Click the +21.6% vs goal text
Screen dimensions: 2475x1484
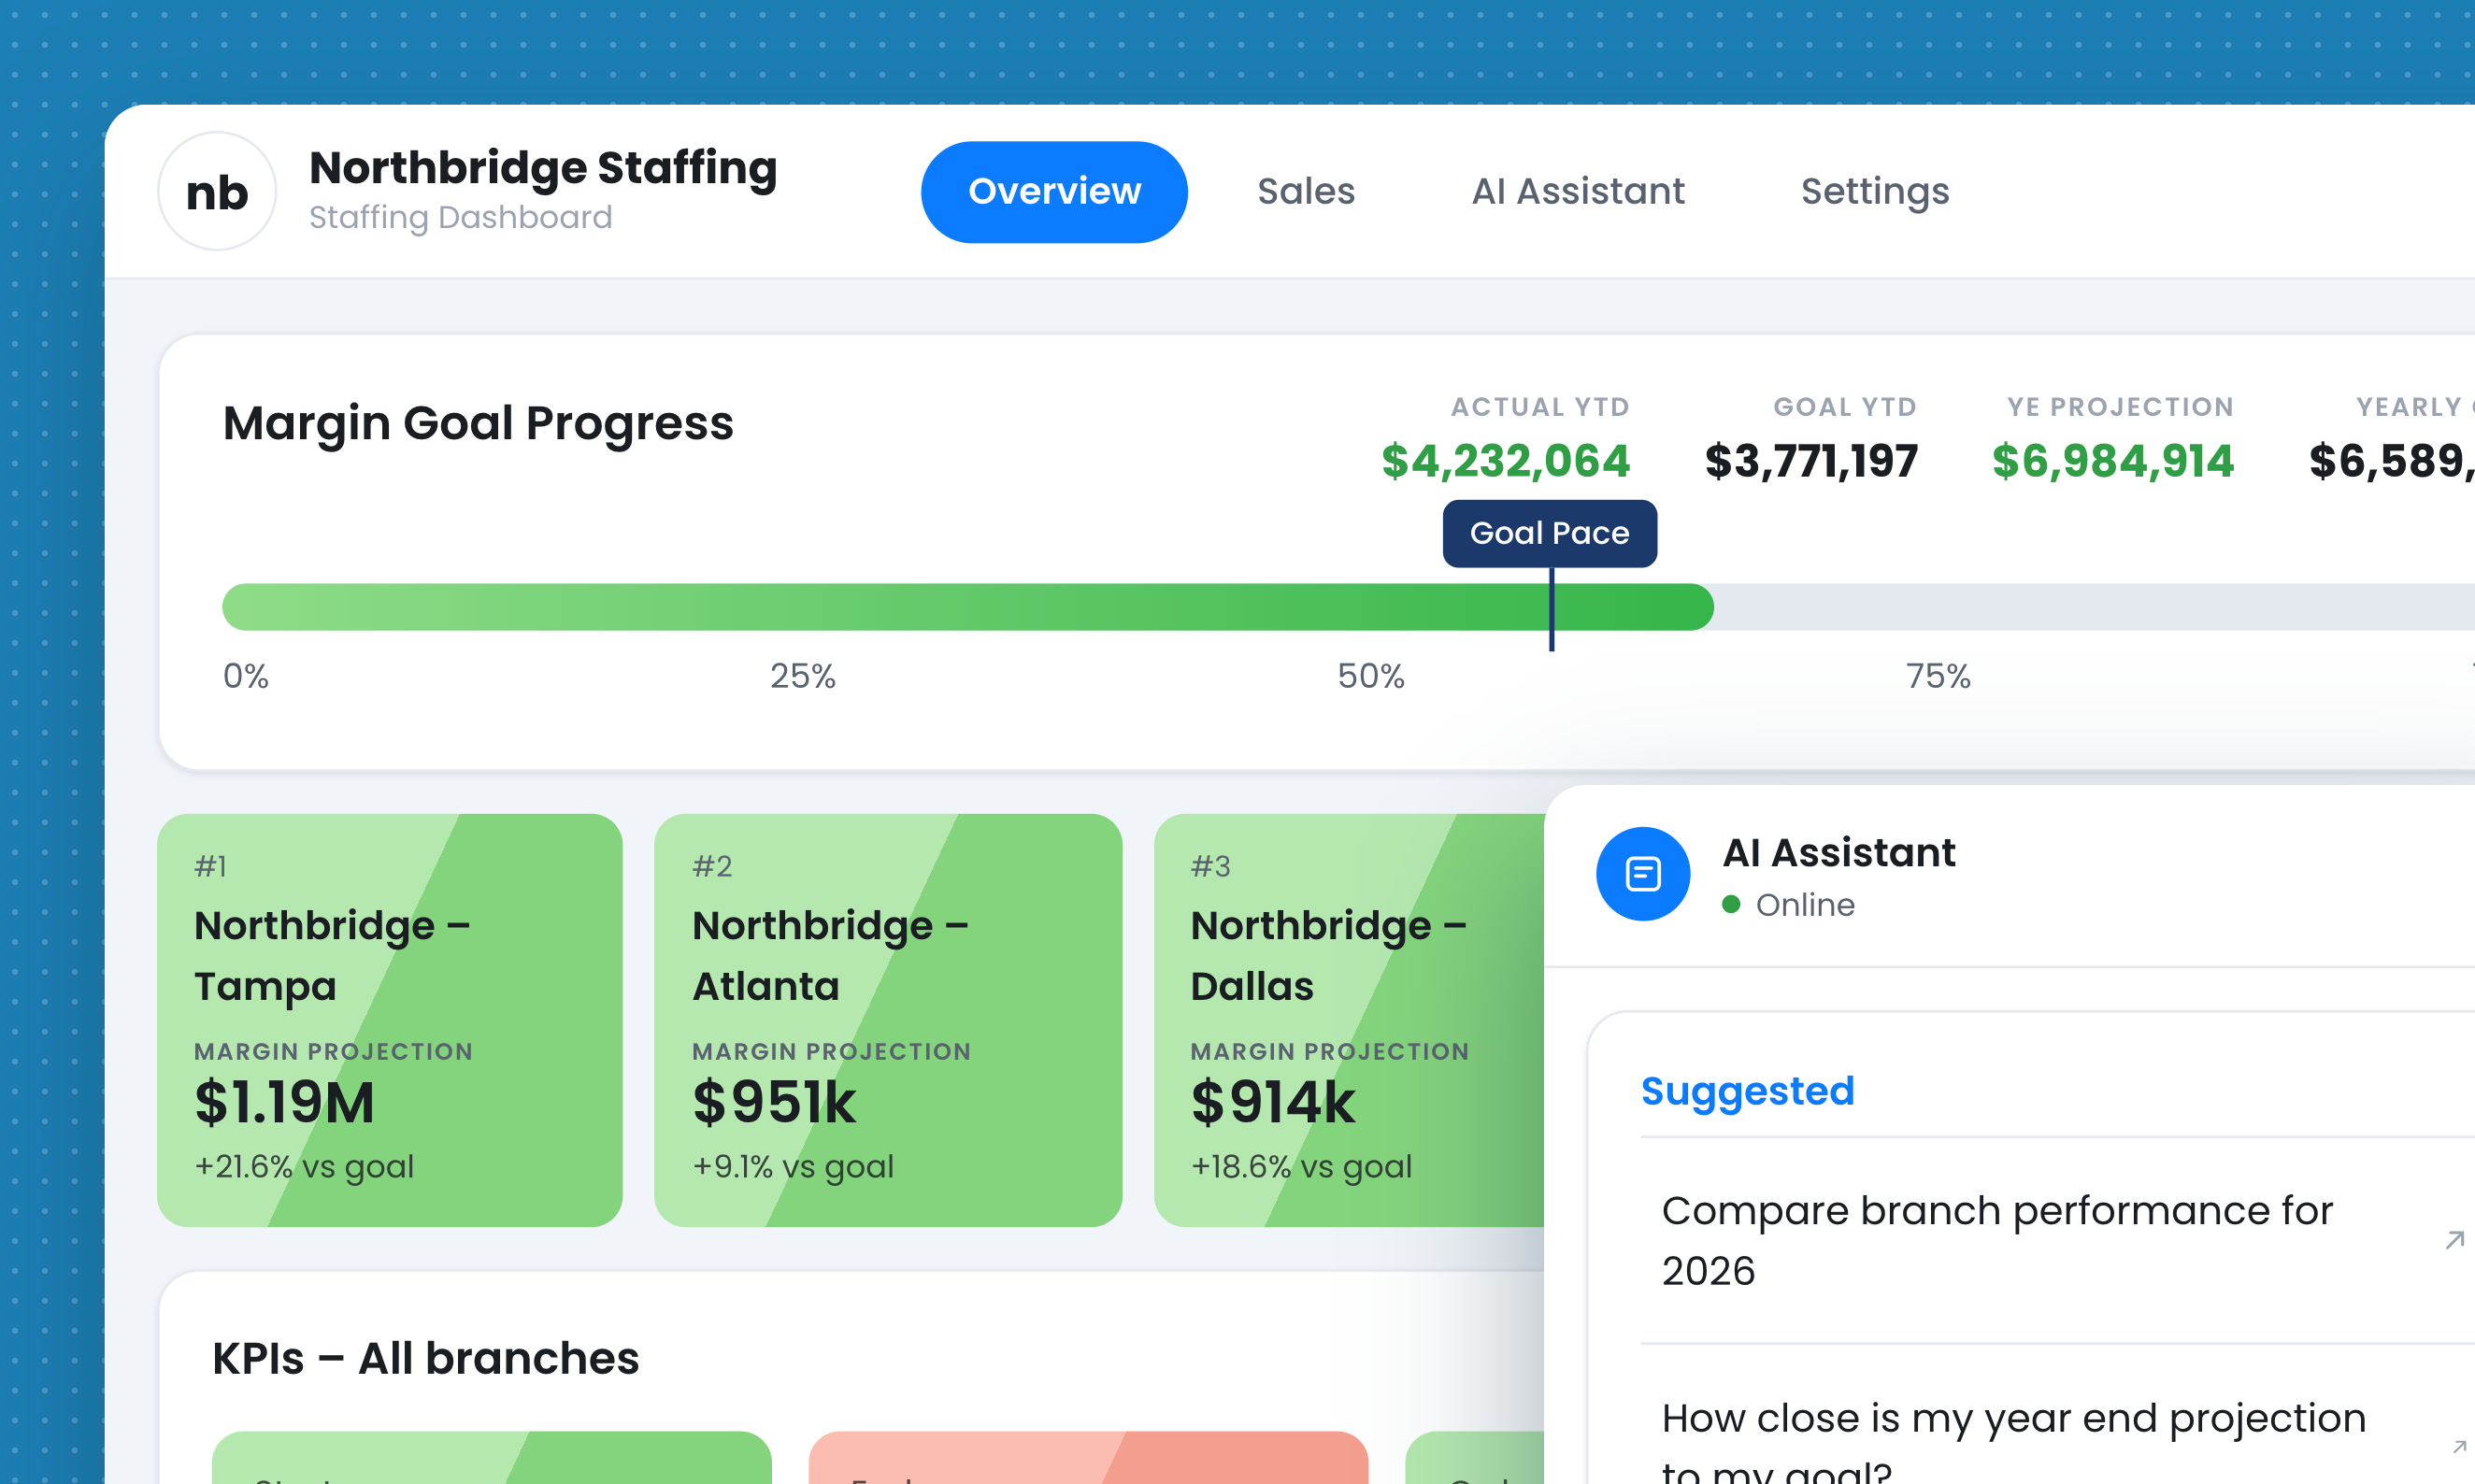point(304,1167)
